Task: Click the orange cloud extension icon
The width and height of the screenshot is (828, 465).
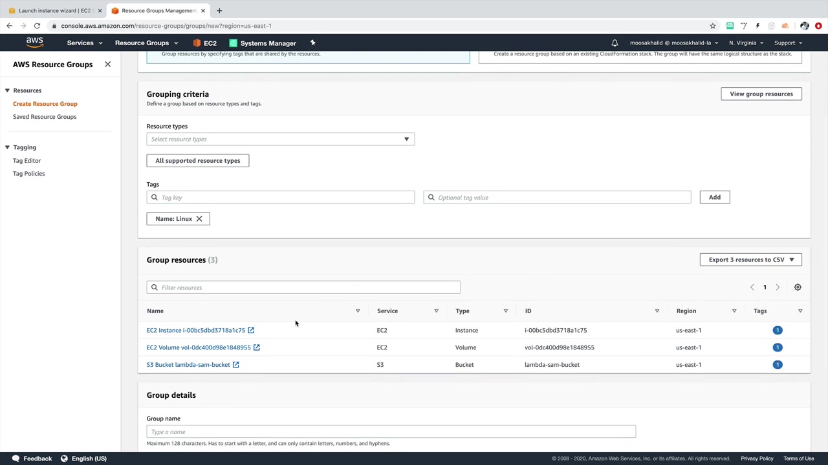Action: coord(785,26)
